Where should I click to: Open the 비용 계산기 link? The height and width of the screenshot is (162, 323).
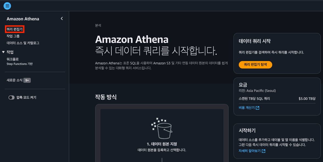[x=247, y=108]
